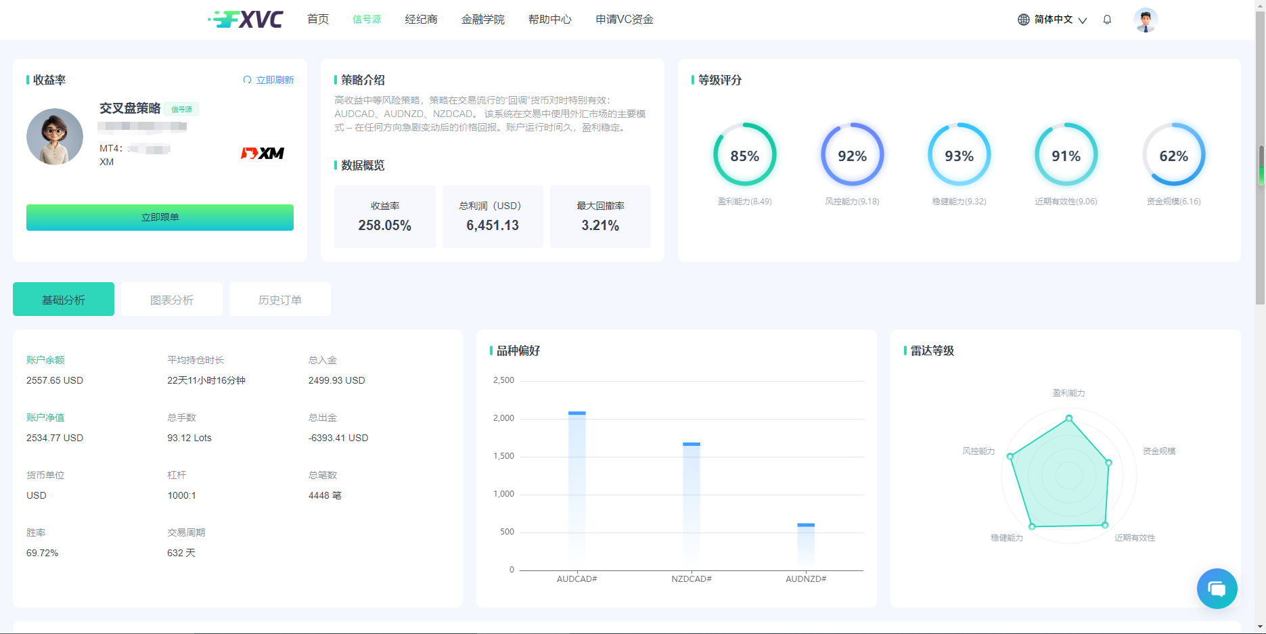The height and width of the screenshot is (634, 1266).
Task: Switch to the 图表分析 tab
Action: tap(172, 300)
